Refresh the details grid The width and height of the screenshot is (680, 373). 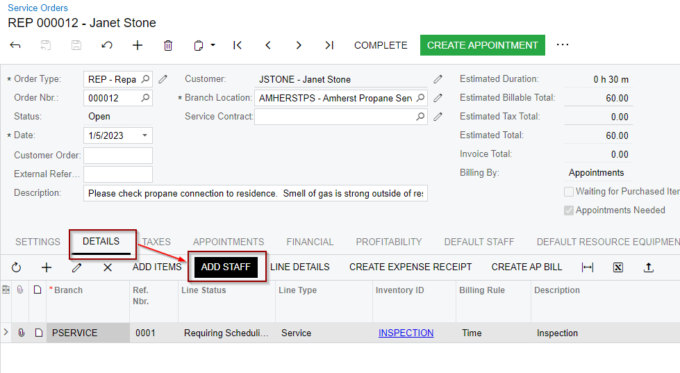[16, 267]
